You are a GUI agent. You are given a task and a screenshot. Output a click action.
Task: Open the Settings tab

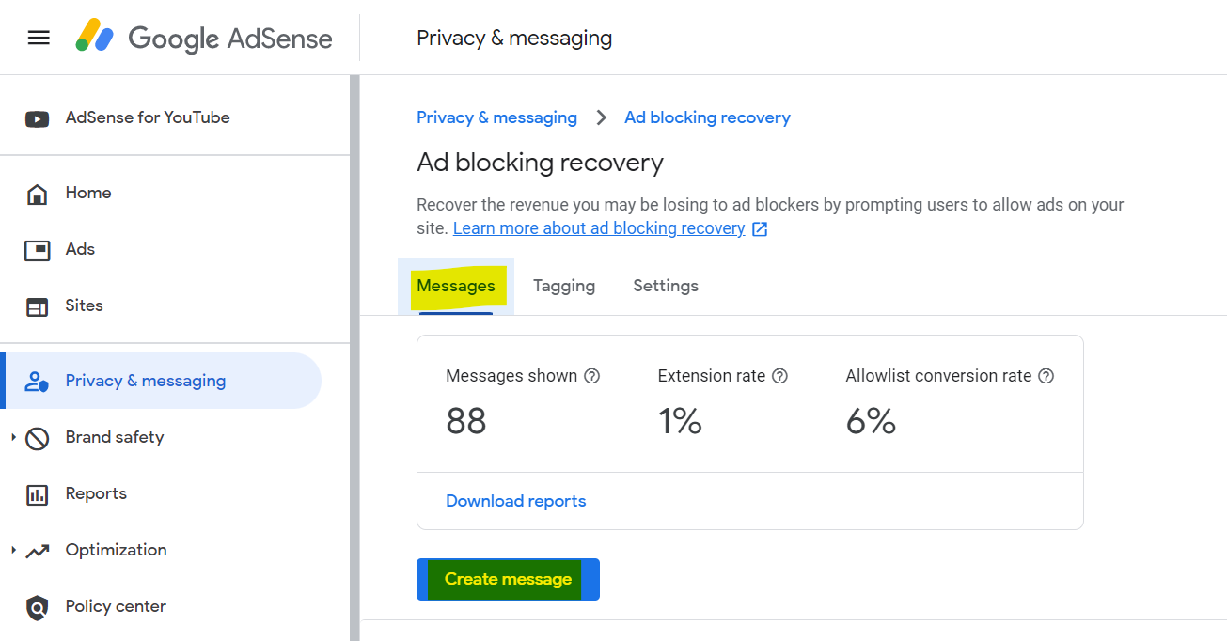[x=665, y=285]
